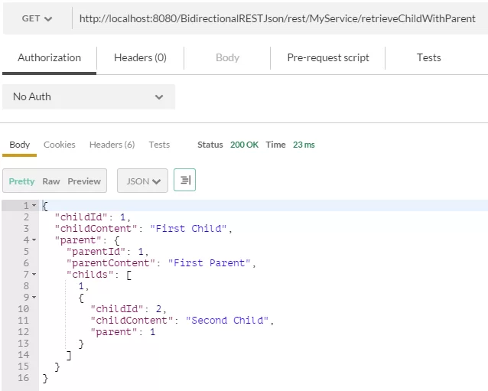
Task: Switch to the Authorization tab
Action: [x=49, y=58]
